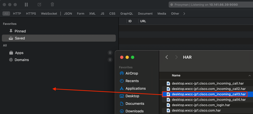The width and height of the screenshot is (253, 114).
Task: Click the Recents clock icon in Finder
Action: coord(122,81)
